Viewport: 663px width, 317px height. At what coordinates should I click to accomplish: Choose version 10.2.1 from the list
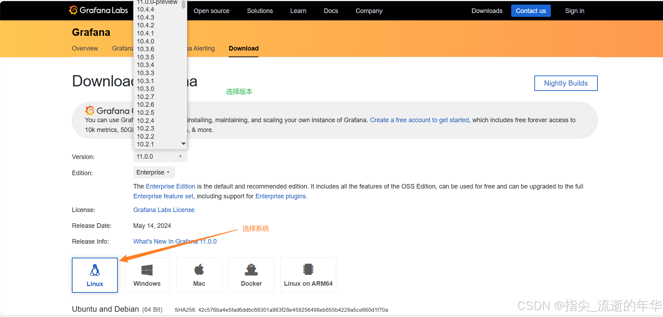tap(145, 144)
